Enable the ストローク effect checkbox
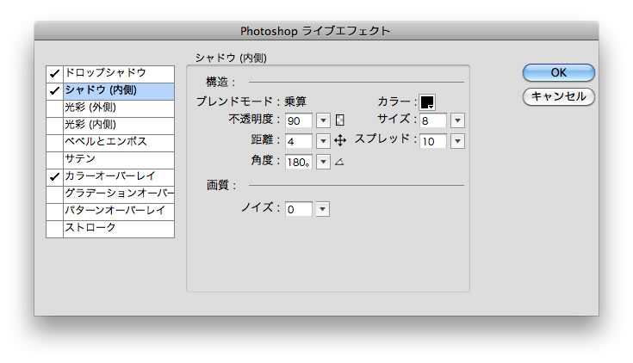633x363 pixels. click(x=54, y=228)
